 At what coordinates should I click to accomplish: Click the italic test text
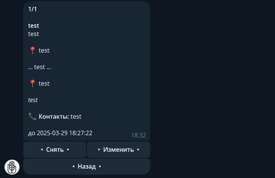33,100
